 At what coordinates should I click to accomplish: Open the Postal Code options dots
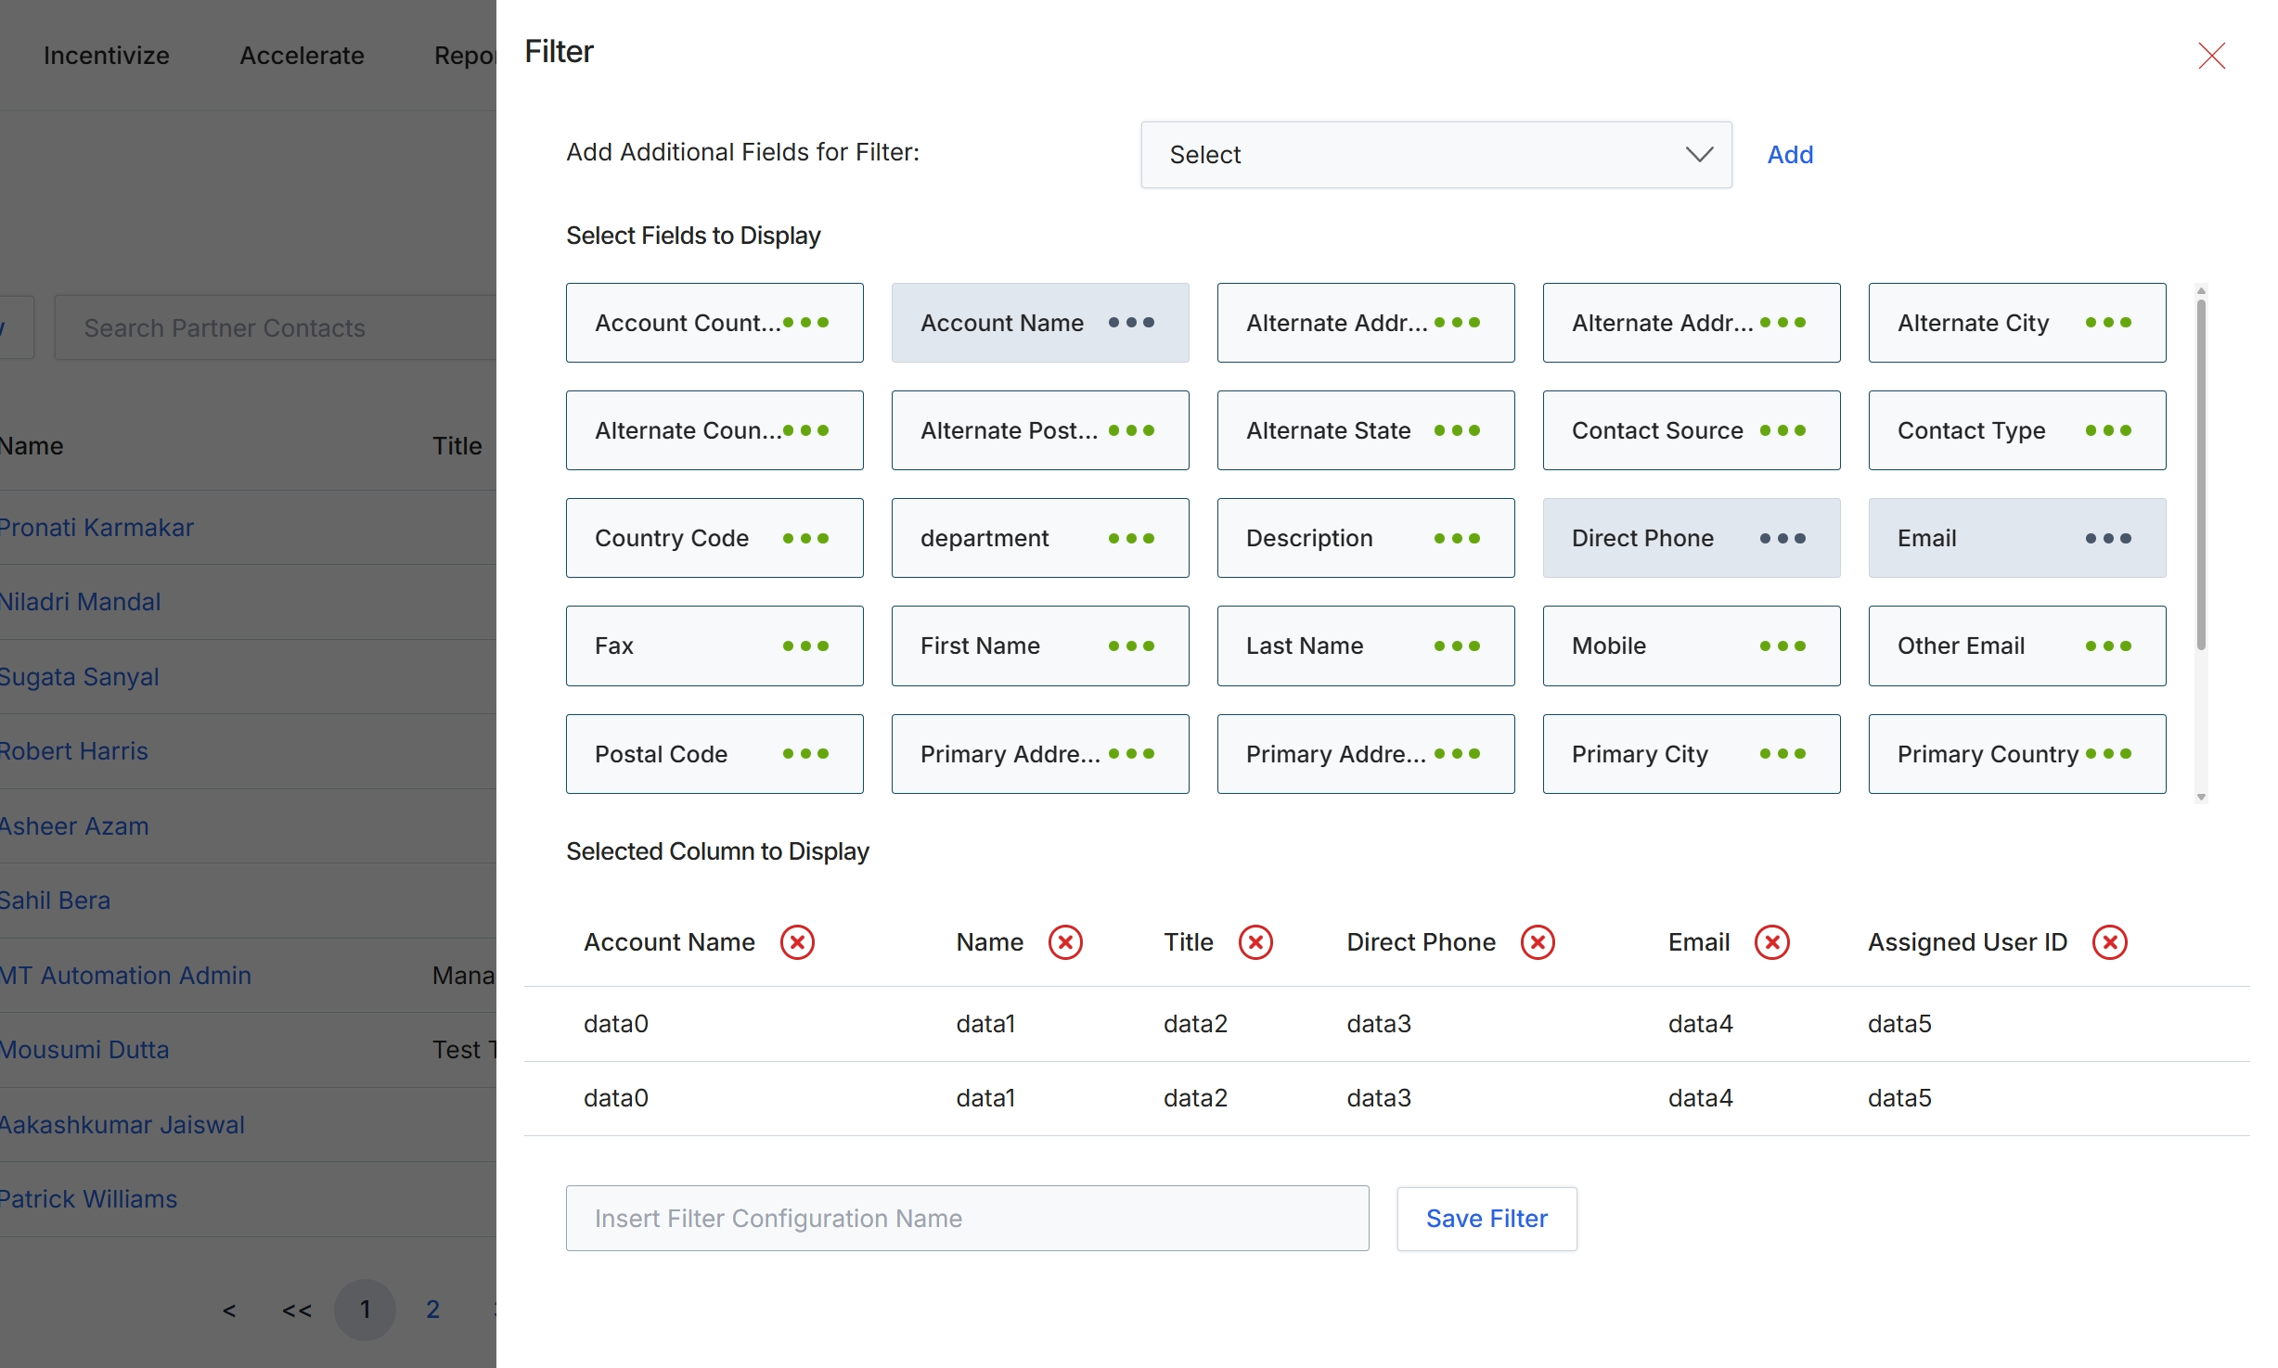pos(804,754)
